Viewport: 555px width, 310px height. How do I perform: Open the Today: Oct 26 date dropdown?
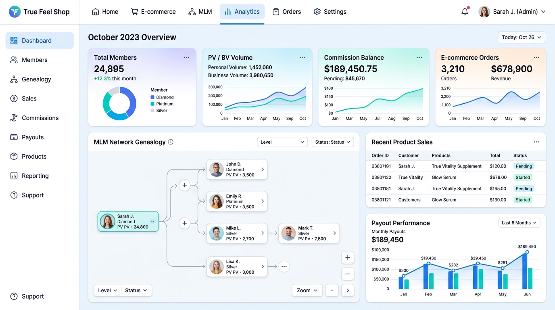(522, 37)
